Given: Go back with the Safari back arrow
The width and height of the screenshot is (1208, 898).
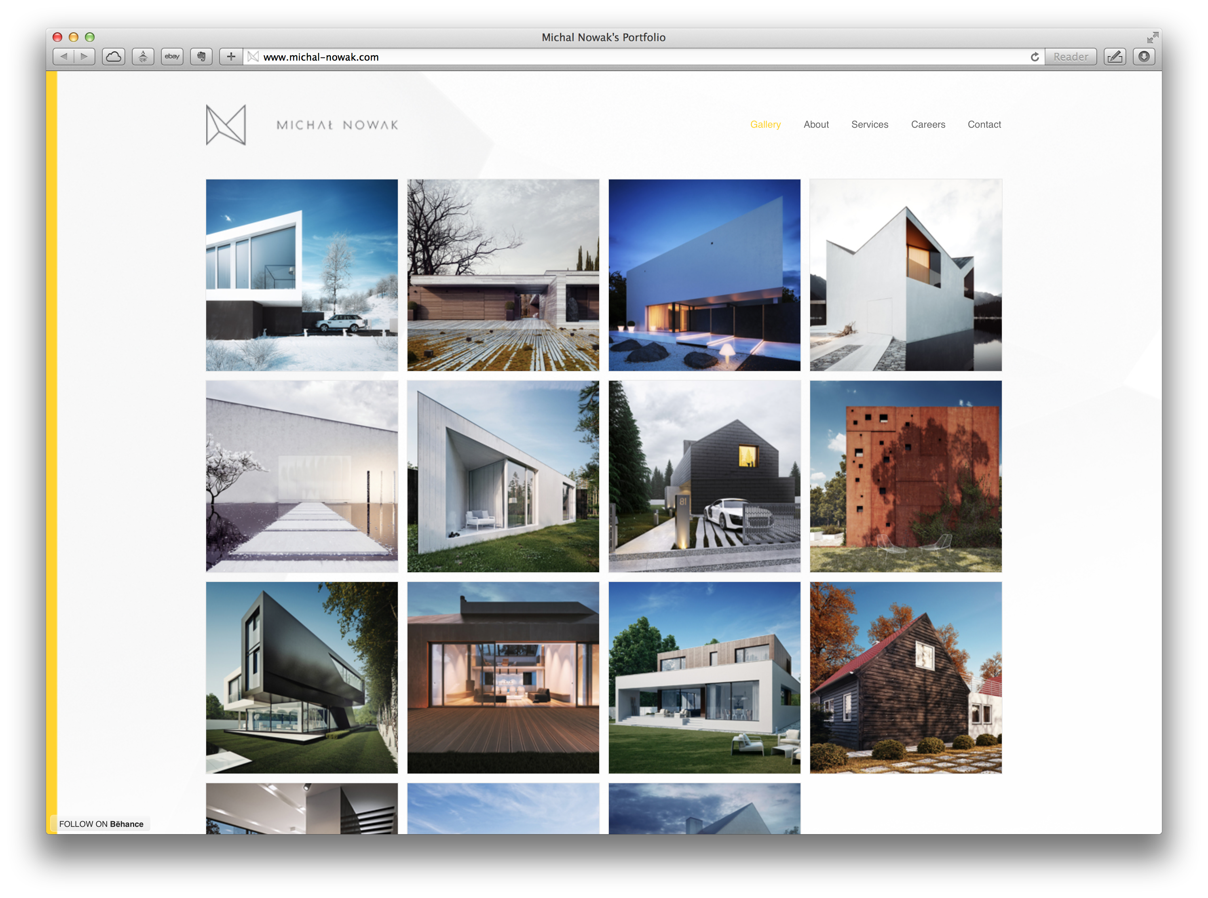Looking at the screenshot, I should coord(63,57).
